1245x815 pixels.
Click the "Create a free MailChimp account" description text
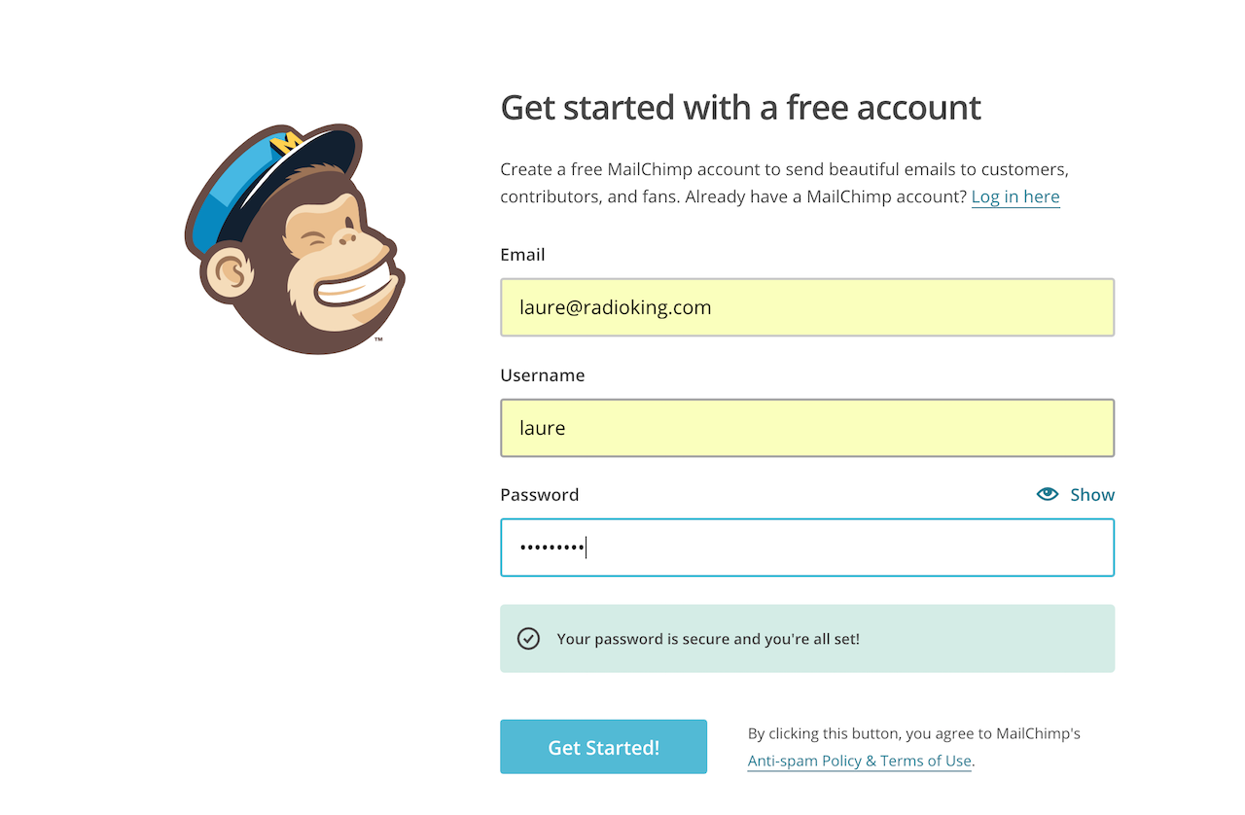click(784, 169)
